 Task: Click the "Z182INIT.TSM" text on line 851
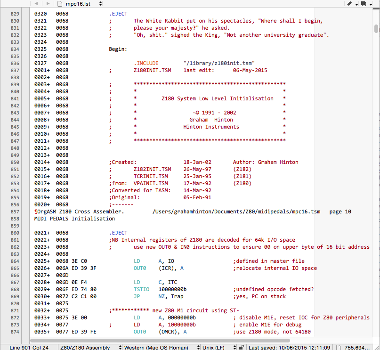(x=152, y=169)
